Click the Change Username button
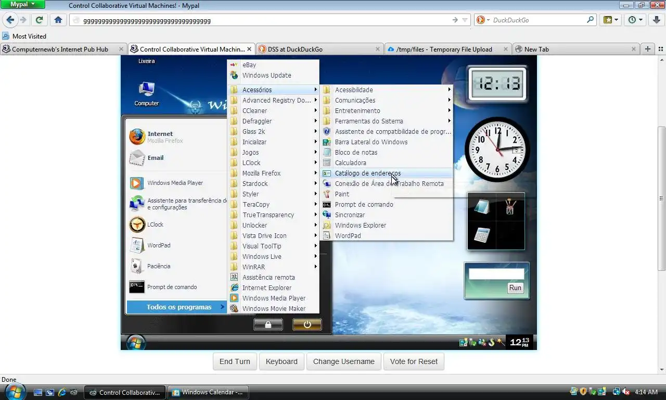 [x=343, y=361]
